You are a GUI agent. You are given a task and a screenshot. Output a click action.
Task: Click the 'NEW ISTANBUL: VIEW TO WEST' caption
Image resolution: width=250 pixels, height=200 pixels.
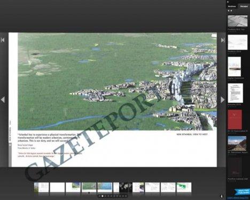tap(192, 134)
